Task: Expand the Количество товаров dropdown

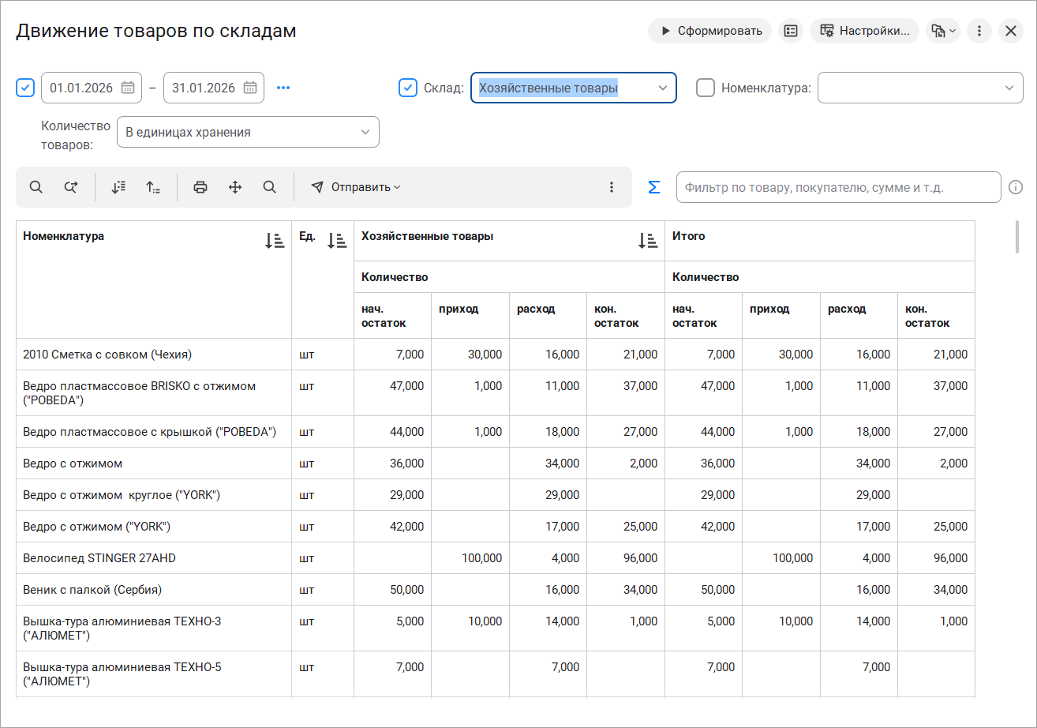Action: [365, 132]
